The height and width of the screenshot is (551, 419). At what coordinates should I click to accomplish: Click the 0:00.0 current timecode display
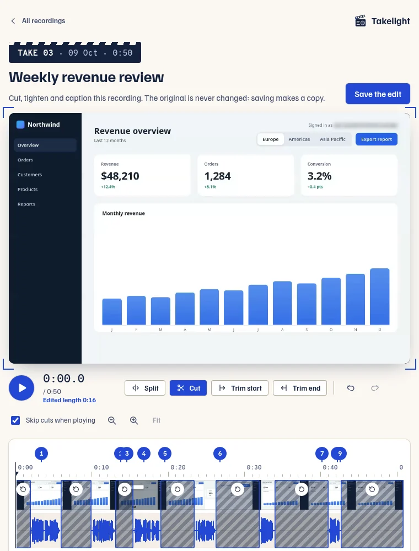tap(63, 379)
